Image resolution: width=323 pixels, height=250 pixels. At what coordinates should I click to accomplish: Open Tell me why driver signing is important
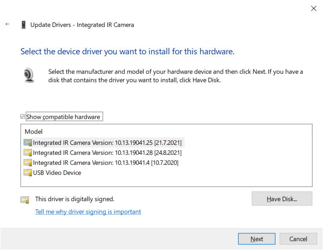(x=88, y=212)
